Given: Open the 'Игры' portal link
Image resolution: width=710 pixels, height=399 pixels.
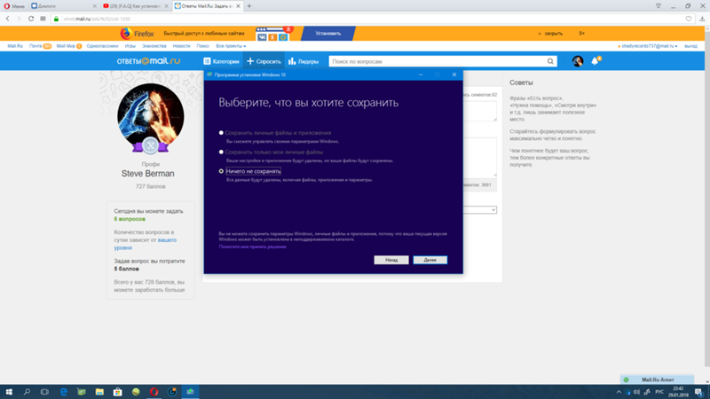Looking at the screenshot, I should 130,46.
